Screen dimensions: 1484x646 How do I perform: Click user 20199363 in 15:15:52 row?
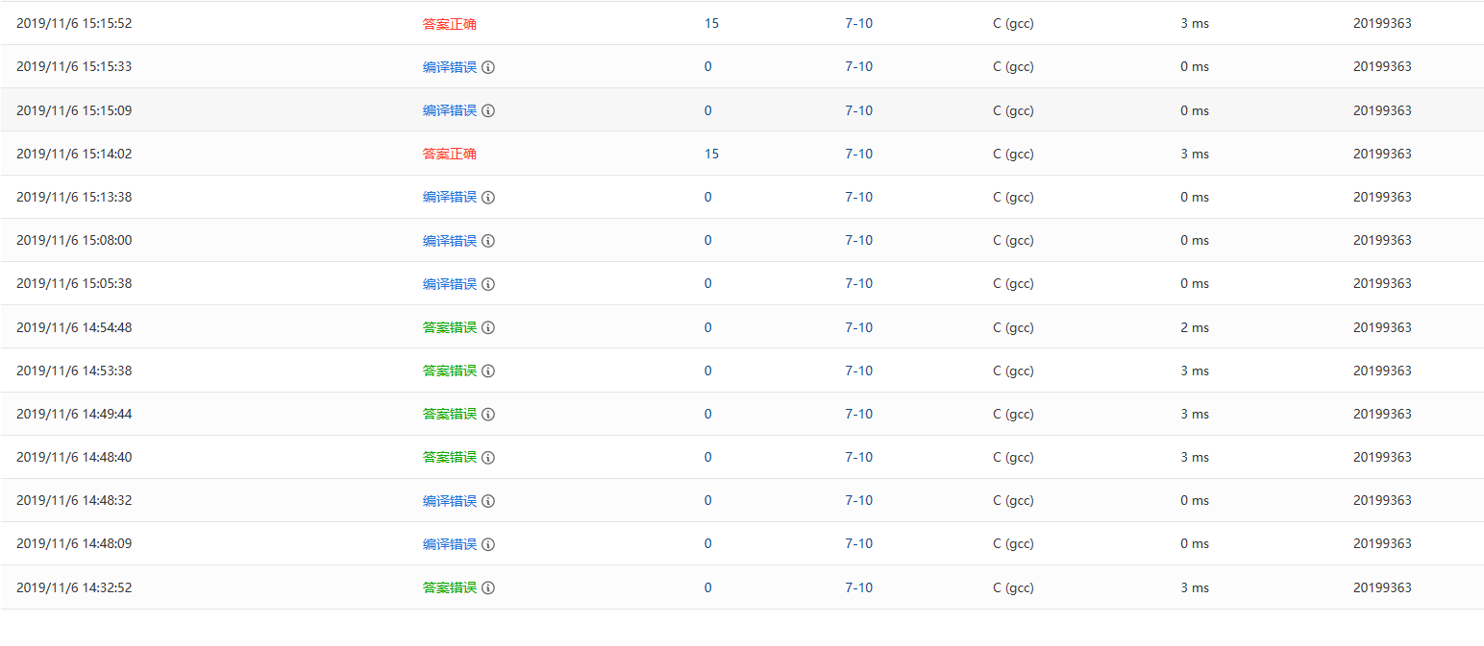1382,24
